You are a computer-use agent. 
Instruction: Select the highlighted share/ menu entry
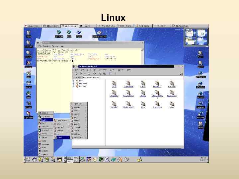[62, 137]
